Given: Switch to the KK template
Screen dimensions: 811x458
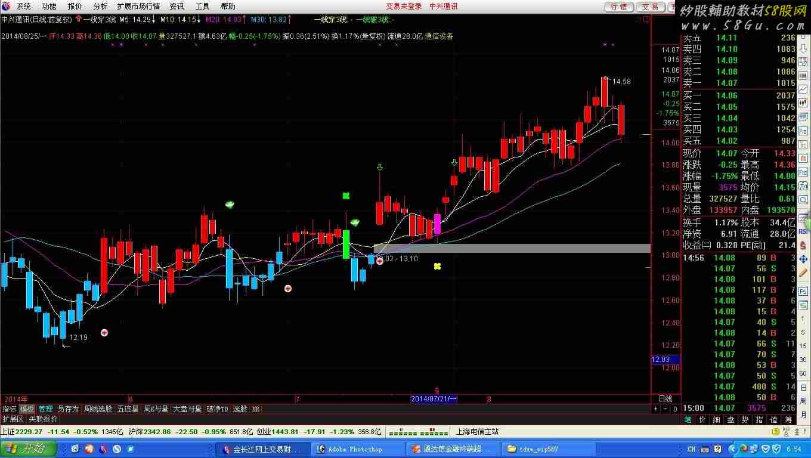Looking at the screenshot, I should (x=255, y=409).
